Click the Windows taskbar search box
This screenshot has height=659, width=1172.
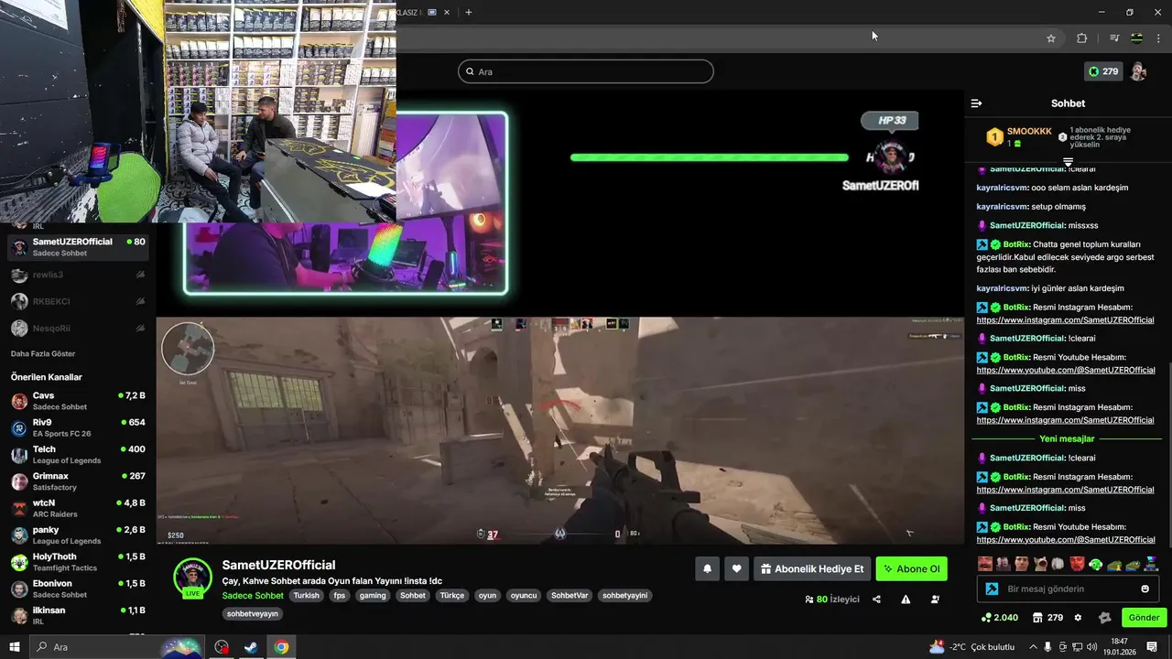(116, 647)
